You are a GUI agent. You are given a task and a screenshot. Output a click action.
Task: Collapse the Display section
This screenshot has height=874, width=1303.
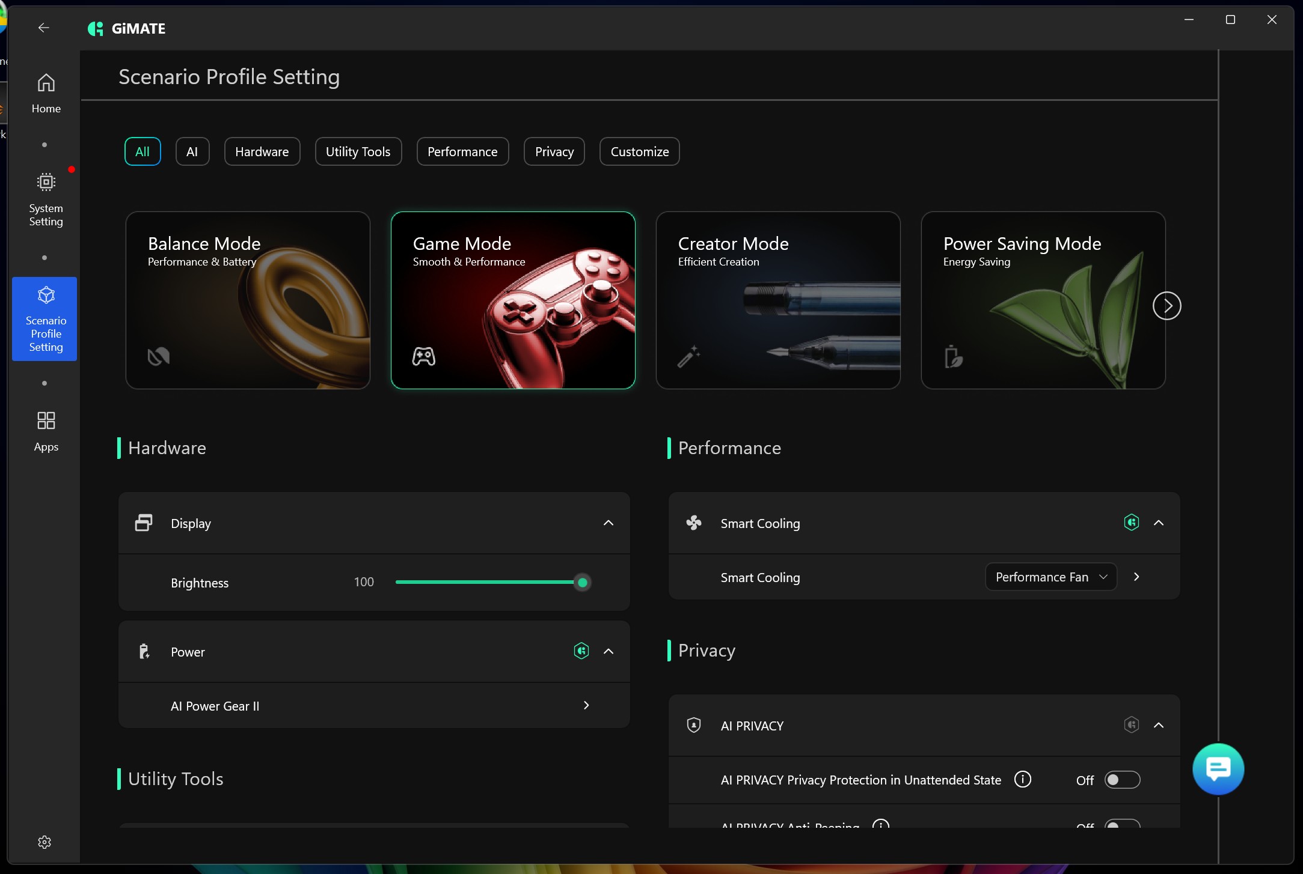(608, 523)
